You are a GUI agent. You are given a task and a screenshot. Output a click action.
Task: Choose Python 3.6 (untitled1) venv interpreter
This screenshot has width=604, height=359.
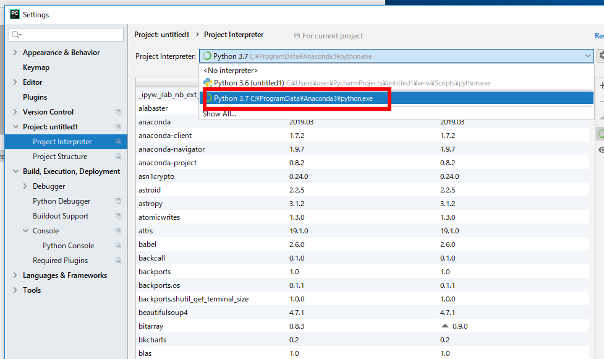(x=396, y=83)
